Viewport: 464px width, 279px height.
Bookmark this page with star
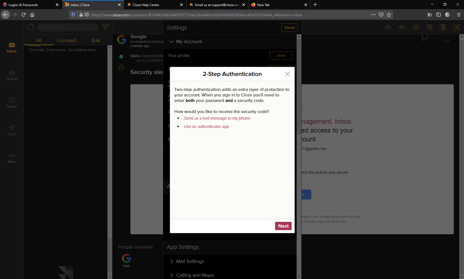point(389,15)
